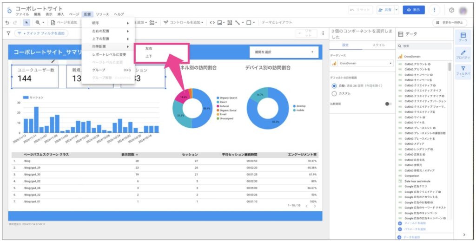Add a page with ページを追加
476x241 pixels.
(64, 22)
